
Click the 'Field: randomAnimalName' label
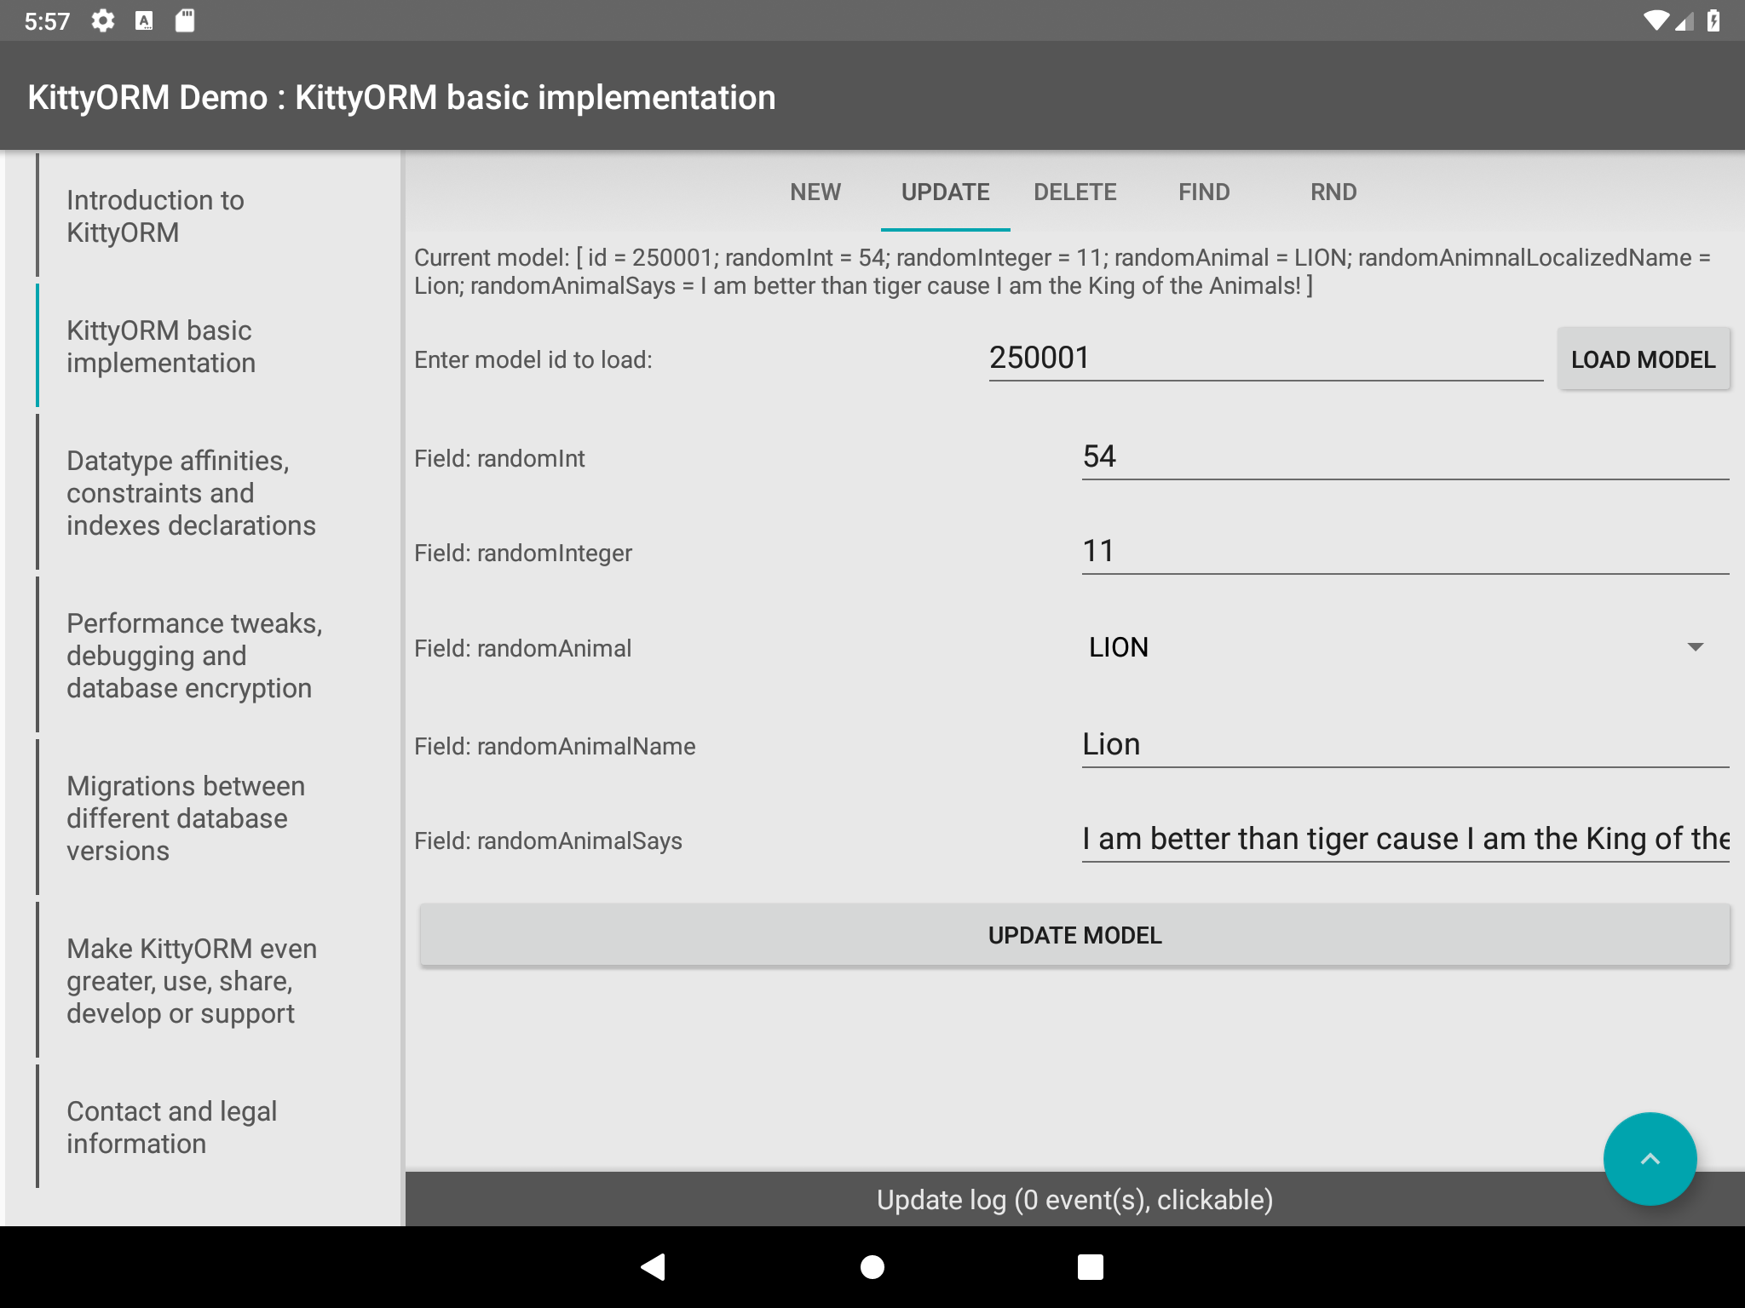point(555,746)
